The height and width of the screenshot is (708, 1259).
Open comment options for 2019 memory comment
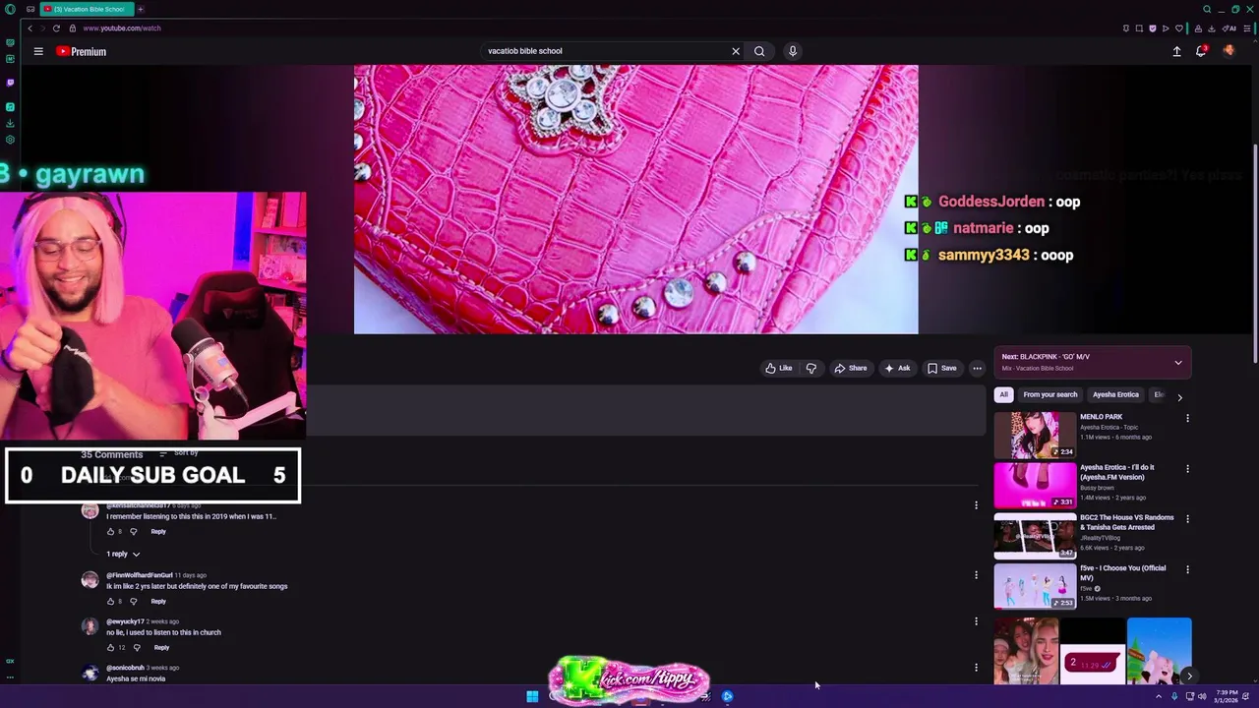tap(976, 505)
